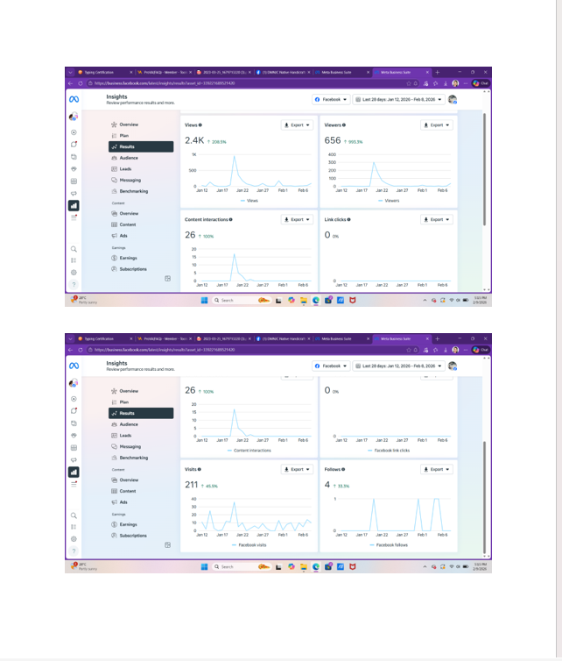Click the upper screenshot's vertical scrollbar
Screen dimensions: 562x661
[x=484, y=168]
